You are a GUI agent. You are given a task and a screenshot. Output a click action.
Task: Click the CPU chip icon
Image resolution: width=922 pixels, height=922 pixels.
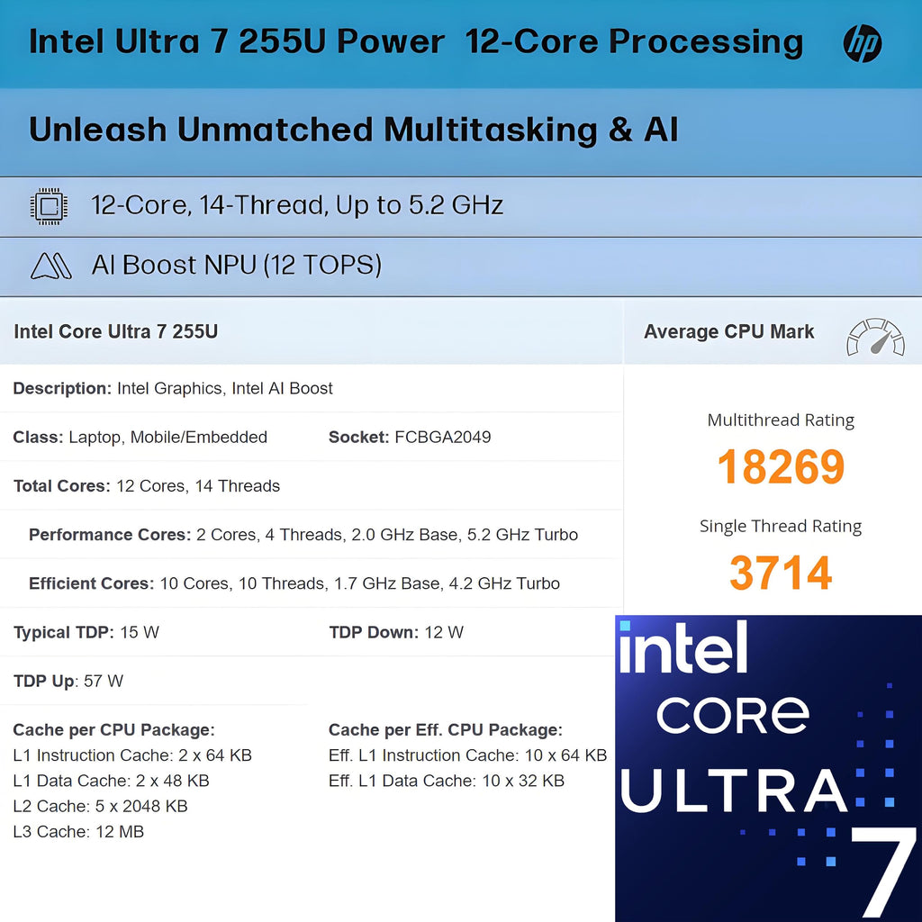click(49, 206)
